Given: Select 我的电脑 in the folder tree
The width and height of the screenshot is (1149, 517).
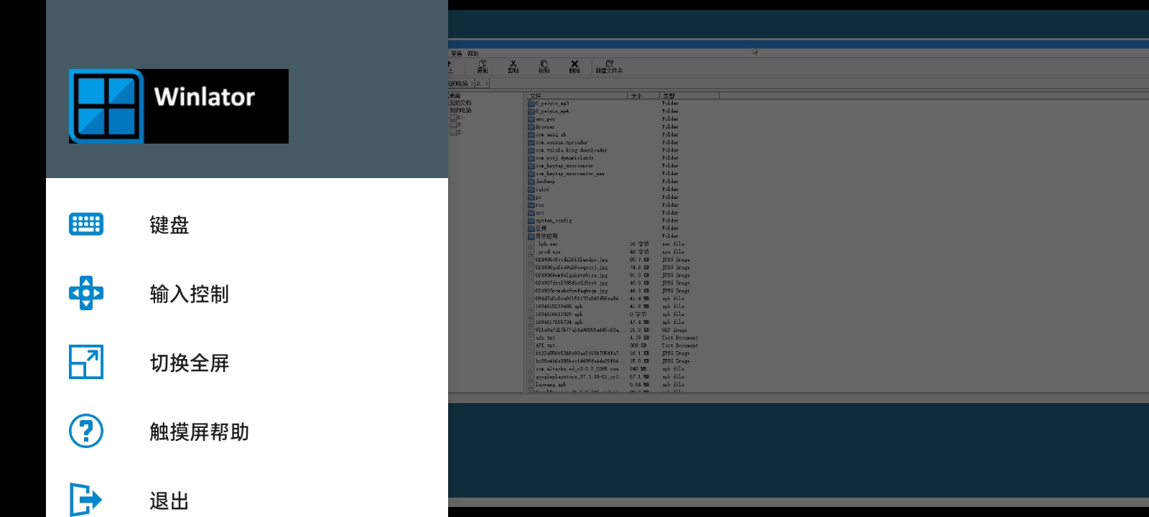Looking at the screenshot, I should [x=460, y=111].
